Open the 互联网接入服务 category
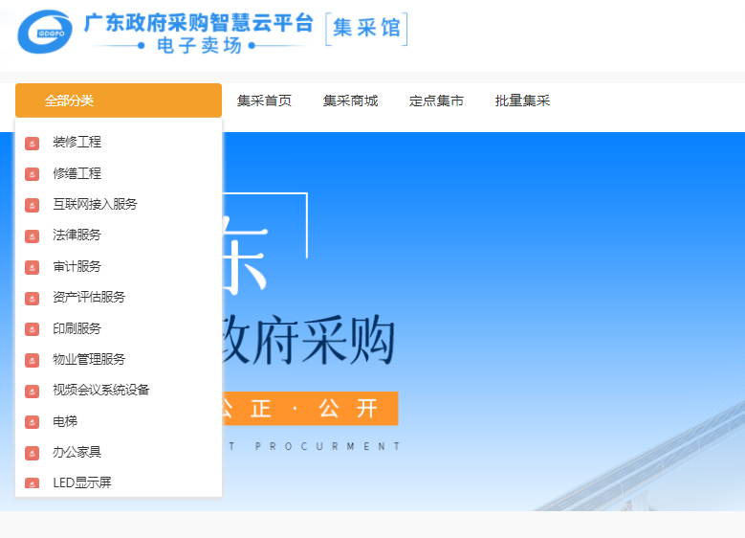 point(95,205)
